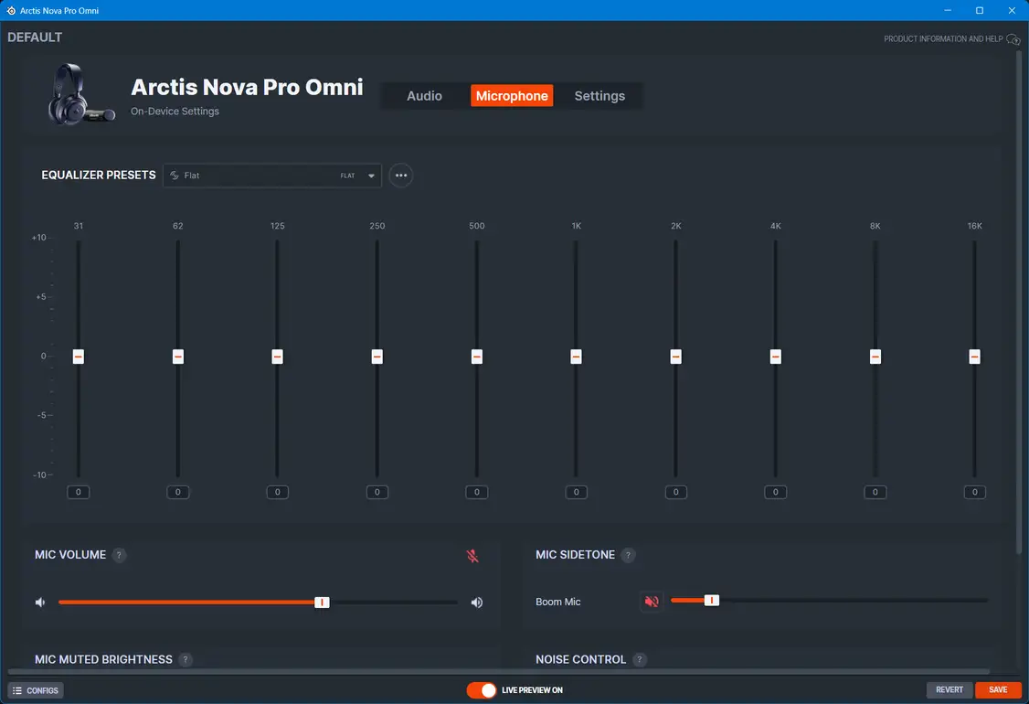
Task: Click the 1K equalizer slider handle
Action: click(577, 357)
